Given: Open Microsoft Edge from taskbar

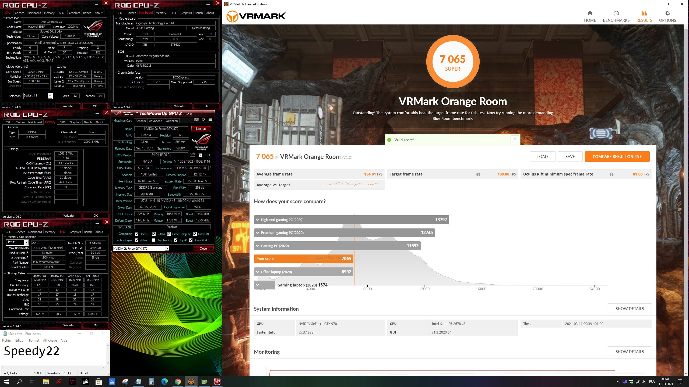Looking at the screenshot, I should pyautogui.click(x=164, y=382).
